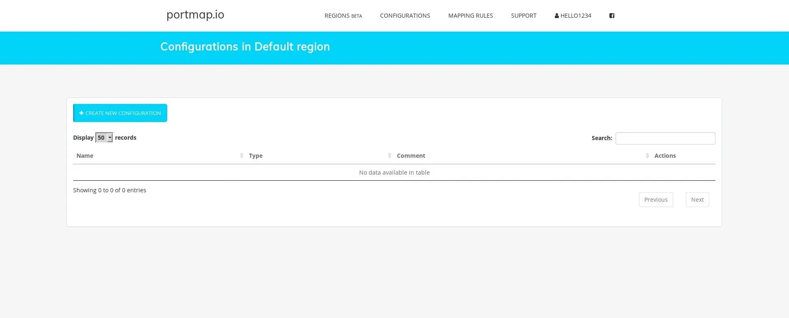Open the Regions Beta menu item
789x318 pixels.
coord(343,16)
